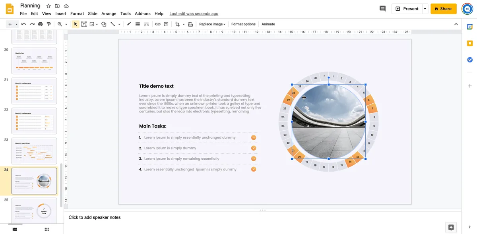Open the border dash options
The height and width of the screenshot is (234, 477).
pyautogui.click(x=146, y=24)
